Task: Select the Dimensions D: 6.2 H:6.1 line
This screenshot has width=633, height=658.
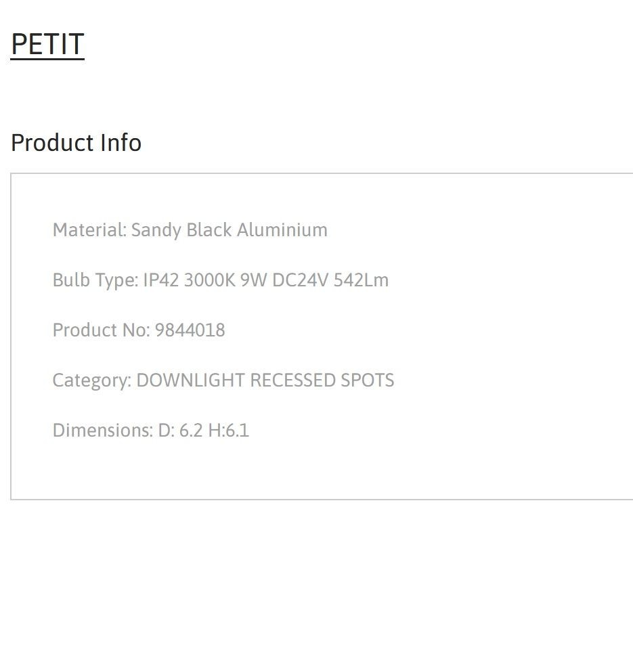Action: (x=151, y=430)
